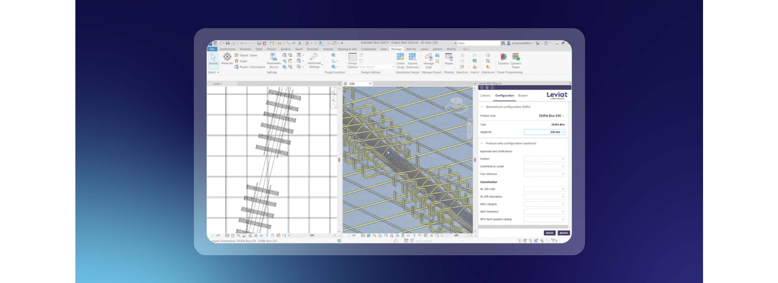Launch Parameters Service
778x283 pixels.
point(274,61)
